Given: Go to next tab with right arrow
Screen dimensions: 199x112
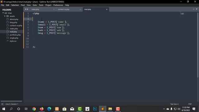Looking at the screenshot, I should pyautogui.click(x=28, y=9).
